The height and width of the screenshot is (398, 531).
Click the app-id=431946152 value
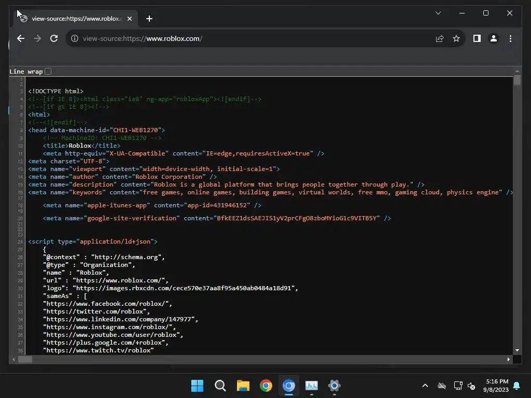[x=217, y=205]
